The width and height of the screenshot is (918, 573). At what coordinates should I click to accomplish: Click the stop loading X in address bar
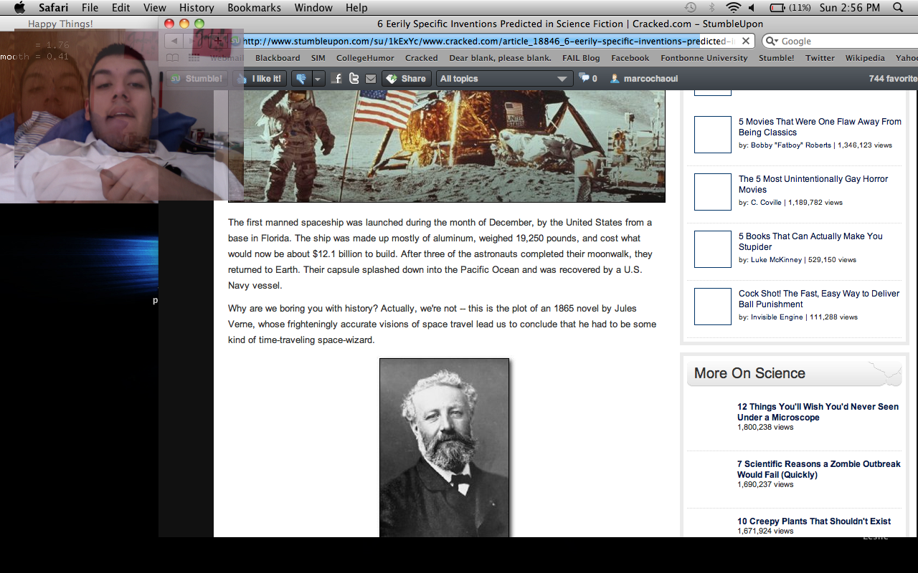click(x=746, y=42)
